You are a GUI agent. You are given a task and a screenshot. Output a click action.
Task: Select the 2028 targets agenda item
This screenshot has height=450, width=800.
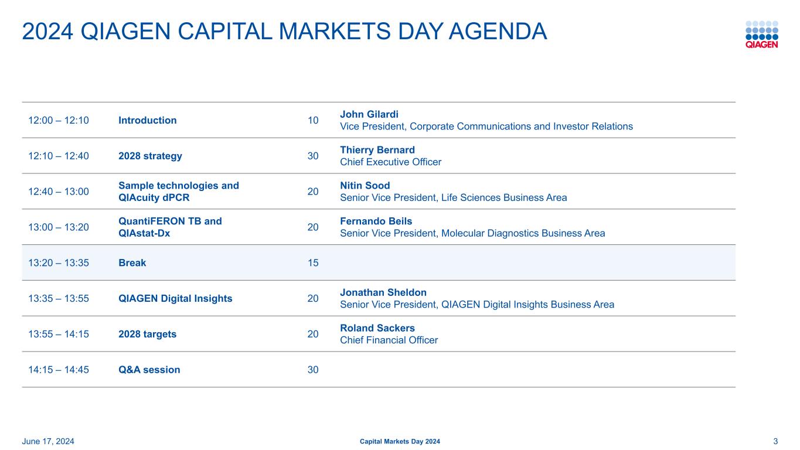pyautogui.click(x=147, y=335)
